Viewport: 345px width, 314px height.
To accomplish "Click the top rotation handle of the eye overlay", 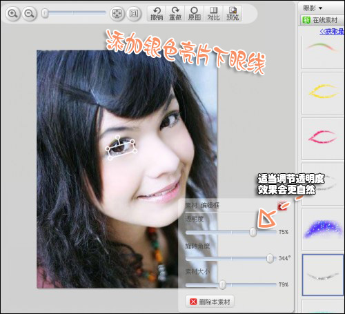I will (117, 137).
